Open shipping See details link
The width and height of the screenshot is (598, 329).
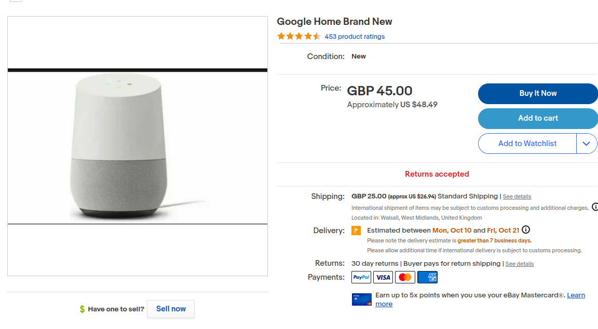pyautogui.click(x=517, y=197)
